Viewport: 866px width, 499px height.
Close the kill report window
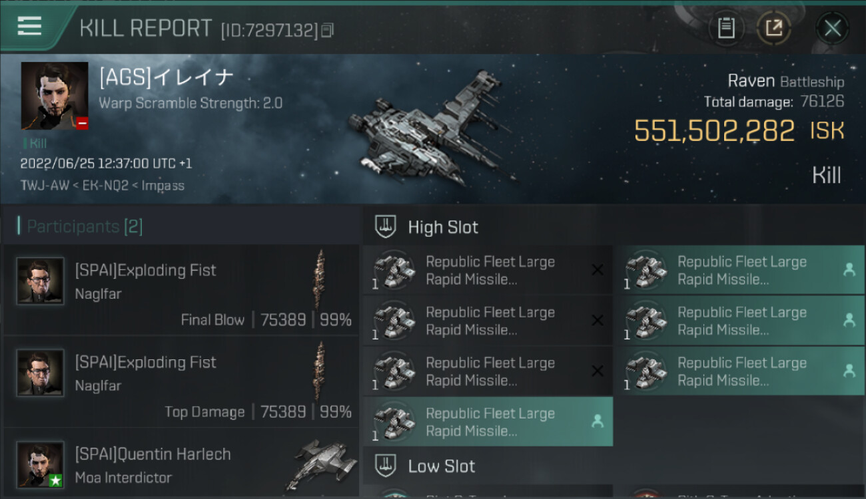pos(832,28)
